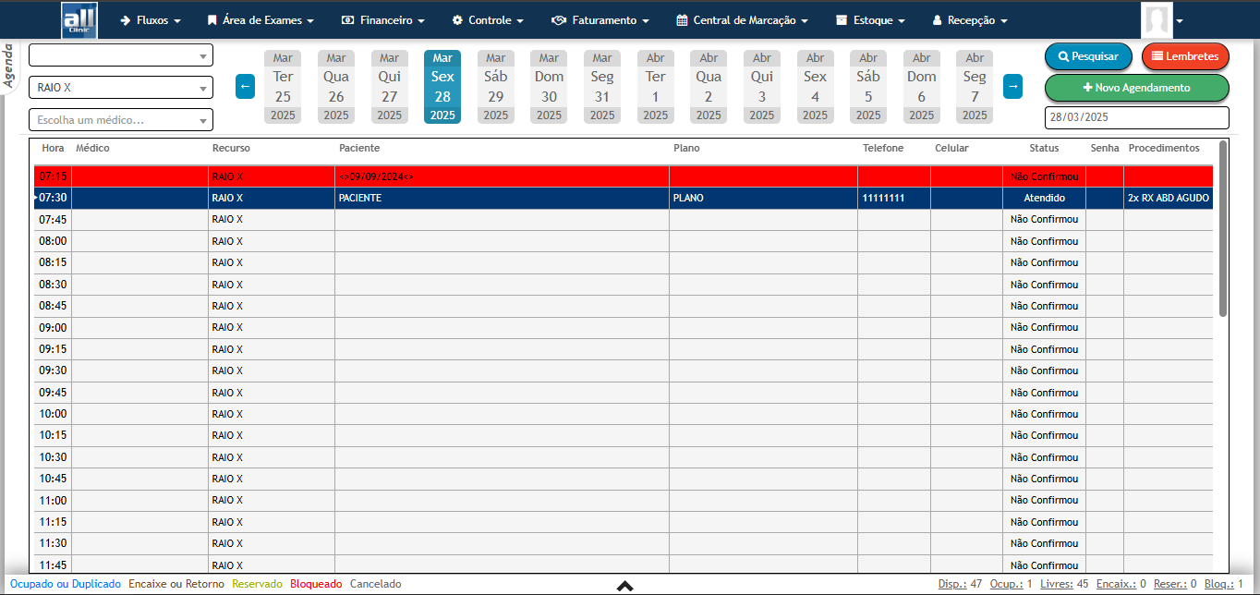1260x595 pixels.
Task: Select the Abr Ter 1 date tab
Action: (655, 85)
